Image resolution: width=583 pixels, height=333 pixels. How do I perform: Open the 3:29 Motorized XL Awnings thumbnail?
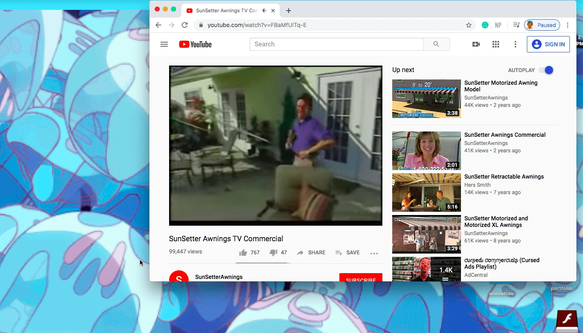pos(427,234)
